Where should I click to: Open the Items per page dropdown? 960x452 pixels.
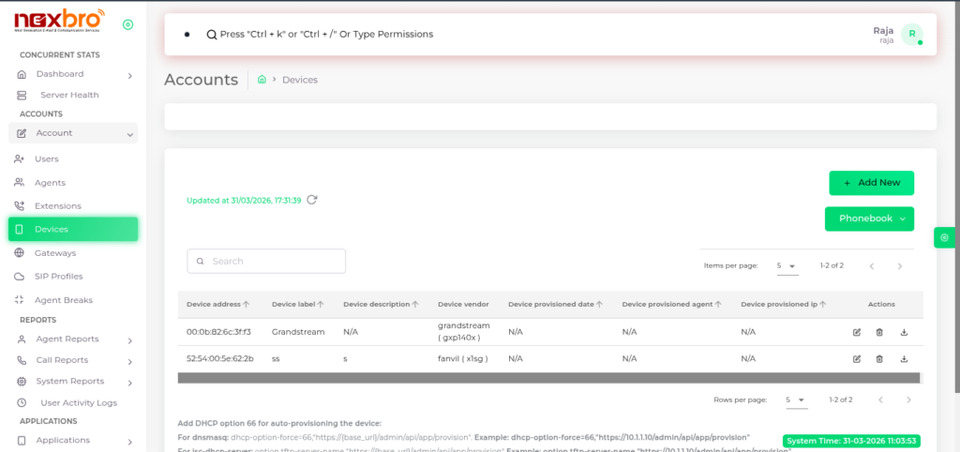click(786, 266)
